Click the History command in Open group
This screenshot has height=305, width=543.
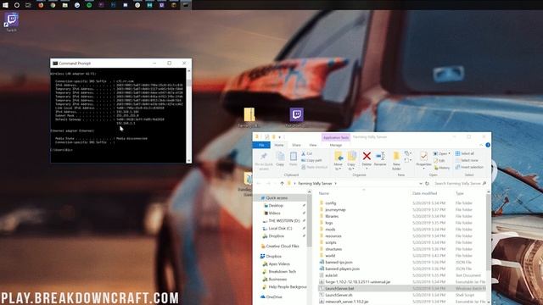coord(441,168)
